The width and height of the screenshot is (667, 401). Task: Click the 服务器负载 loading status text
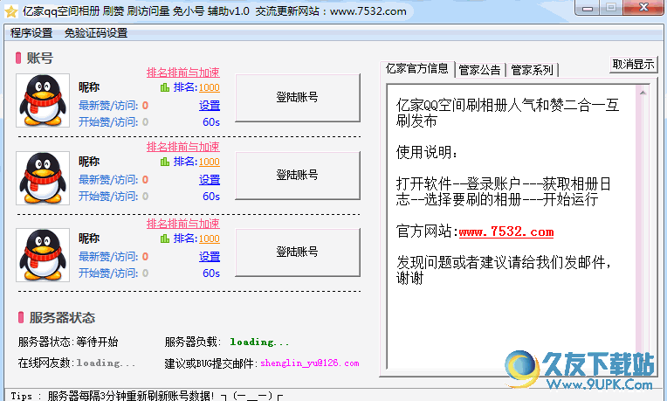coord(259,342)
